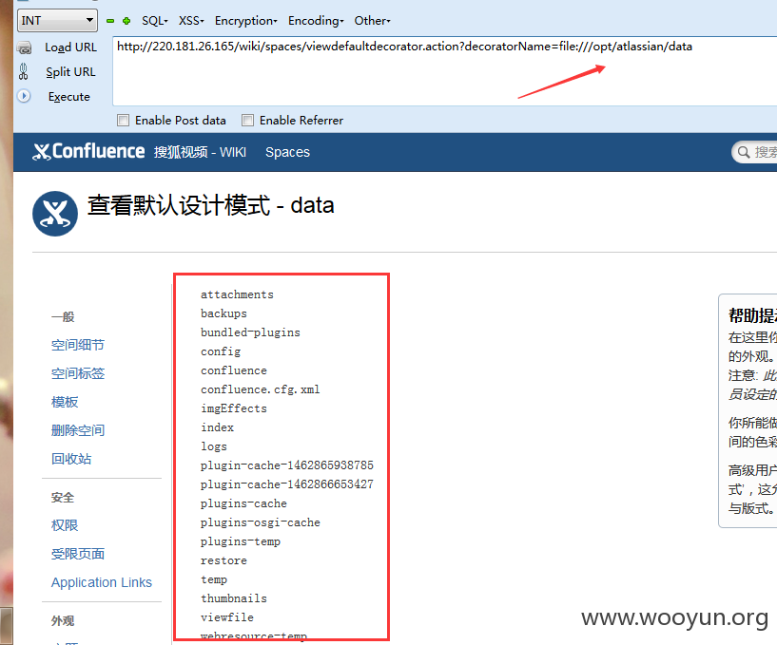Click the page title 查看默认设计模式 - data

(211, 205)
